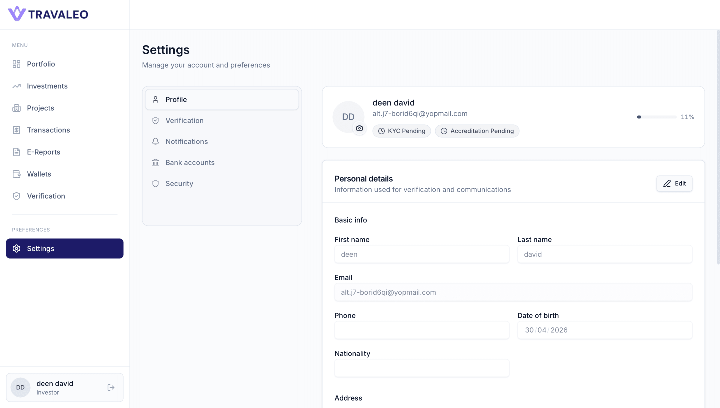Click the First name input field
Viewport: 720px width, 408px height.
pos(422,254)
